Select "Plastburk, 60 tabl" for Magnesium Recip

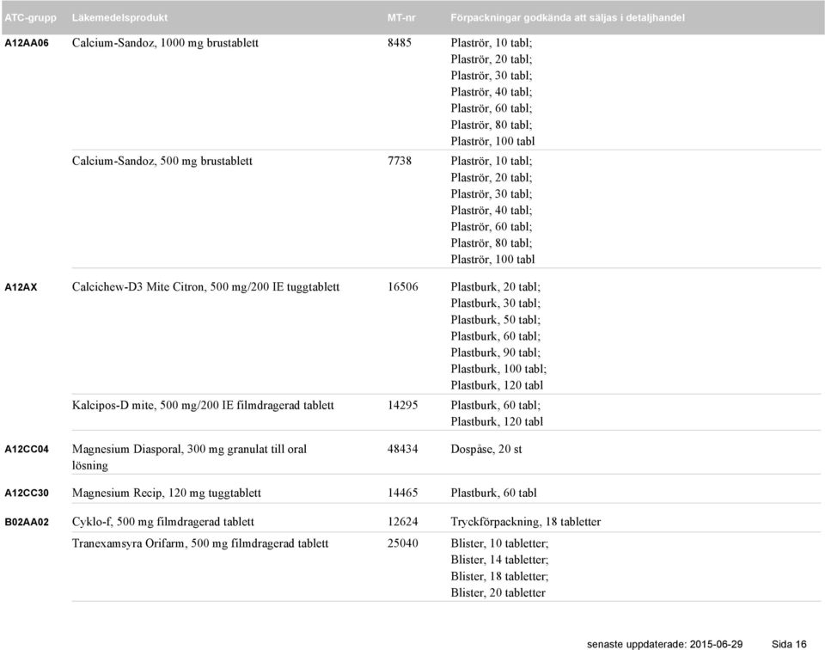tap(493, 494)
